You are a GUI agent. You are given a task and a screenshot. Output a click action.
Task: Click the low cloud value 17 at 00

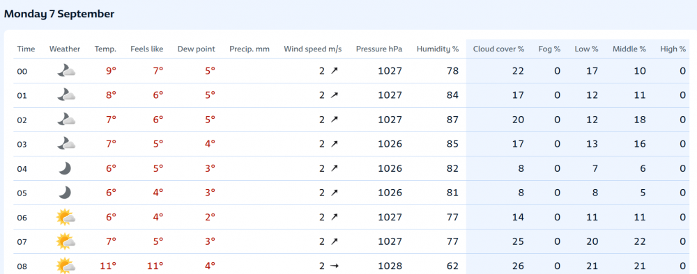[592, 71]
